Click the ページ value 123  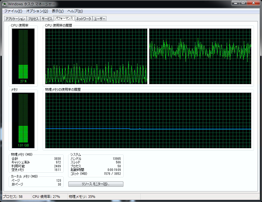[59, 180]
